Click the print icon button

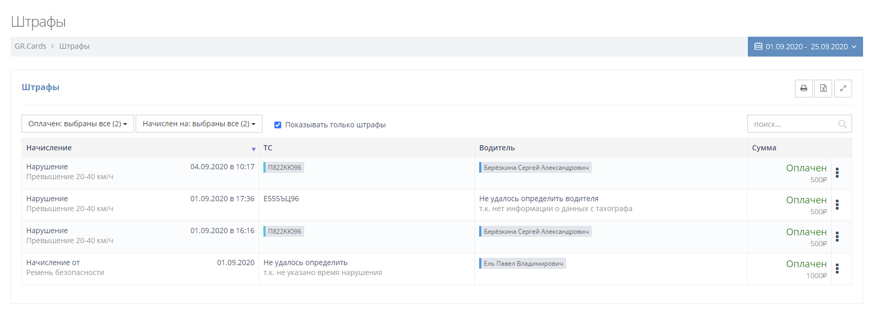pyautogui.click(x=803, y=89)
